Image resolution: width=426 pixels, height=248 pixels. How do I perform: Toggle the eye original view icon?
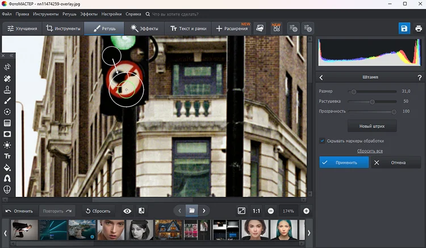[127, 211]
